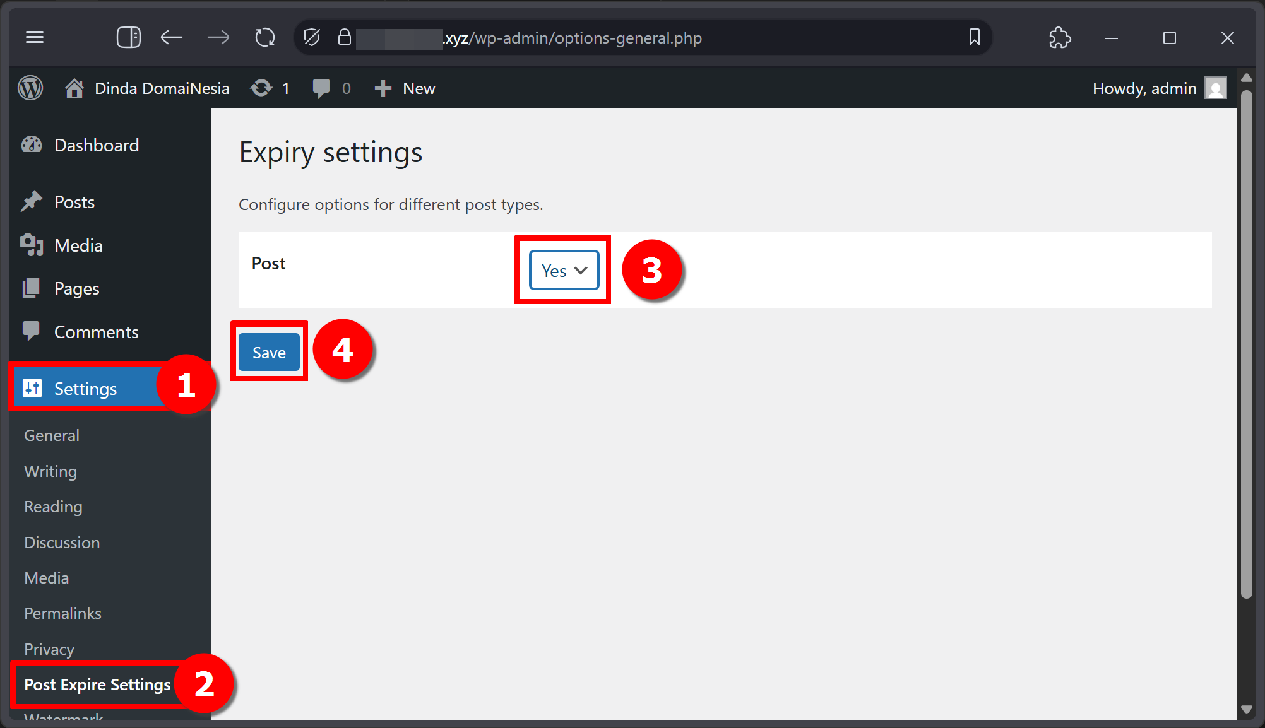Visit site Dinda DomaiNesia
The image size is (1265, 728).
(x=147, y=88)
